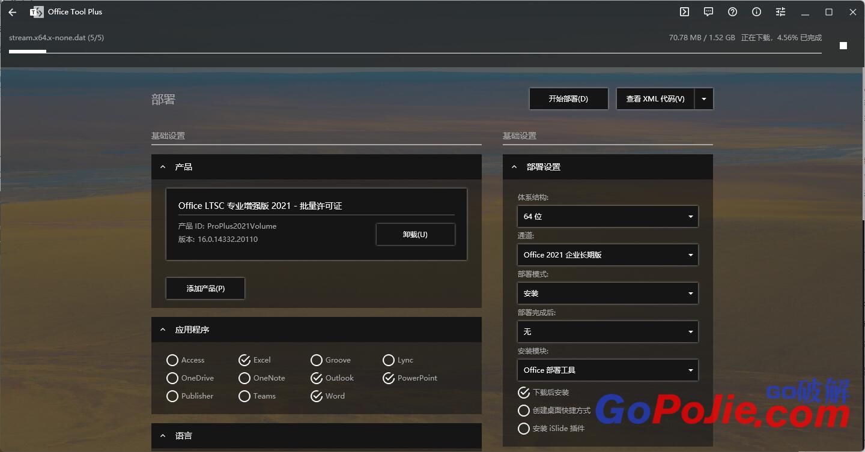Image resolution: width=865 pixels, height=452 pixels.
Task: Click the 产品 ID: ProPlus2021Volume text
Action: pyautogui.click(x=228, y=226)
